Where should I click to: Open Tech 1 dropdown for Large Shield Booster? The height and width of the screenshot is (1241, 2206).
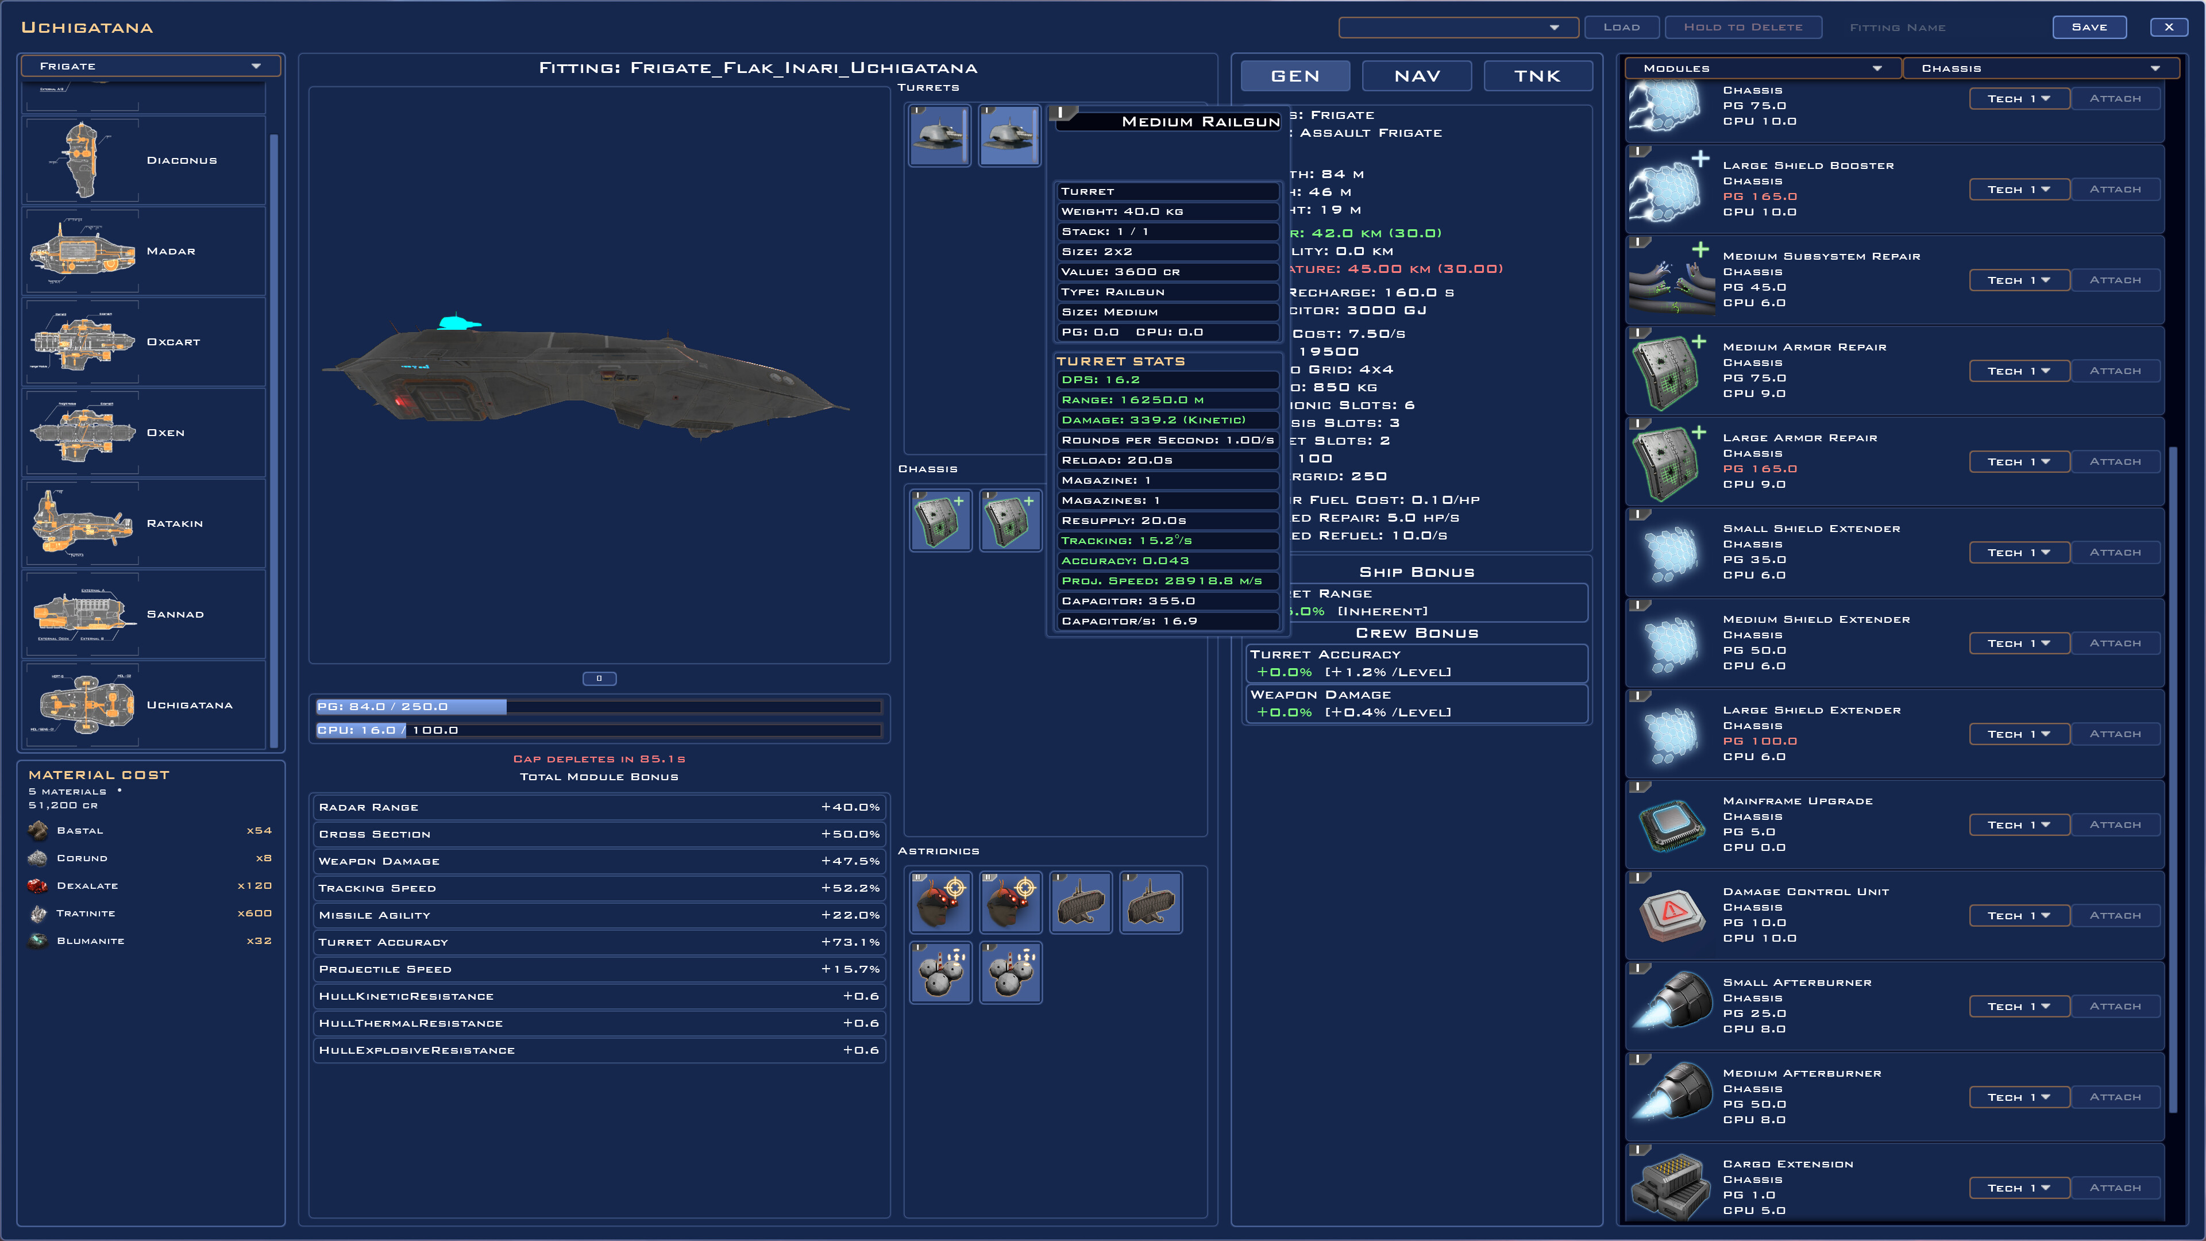[2019, 189]
